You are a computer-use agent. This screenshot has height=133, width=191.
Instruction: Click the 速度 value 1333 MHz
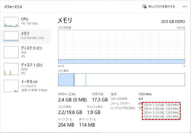point(145,94)
